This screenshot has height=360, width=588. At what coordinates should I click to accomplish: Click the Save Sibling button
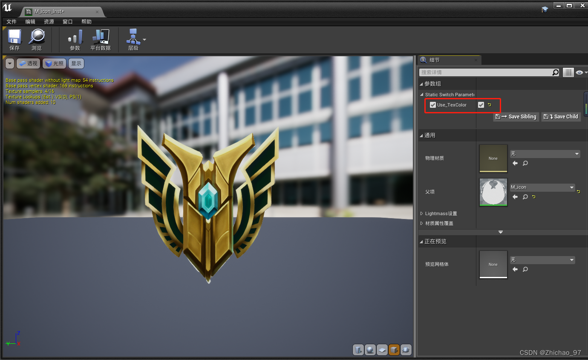tap(516, 117)
